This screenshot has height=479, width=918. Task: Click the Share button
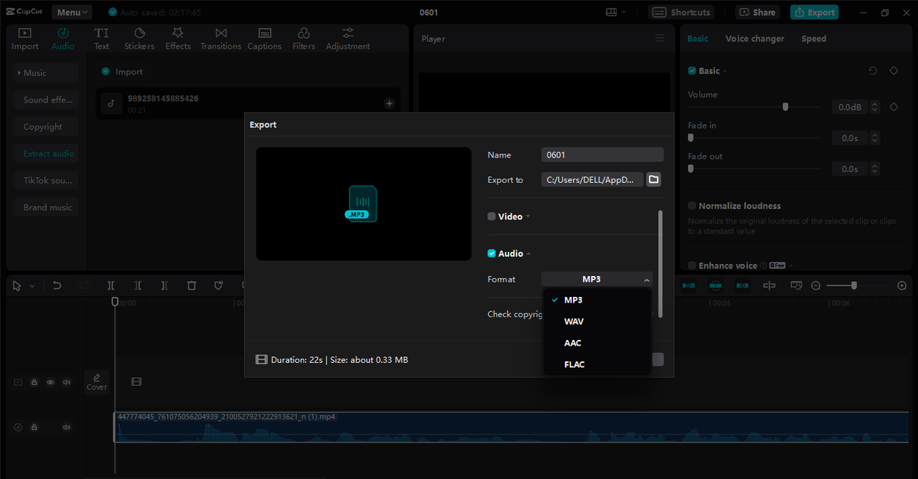click(x=757, y=12)
